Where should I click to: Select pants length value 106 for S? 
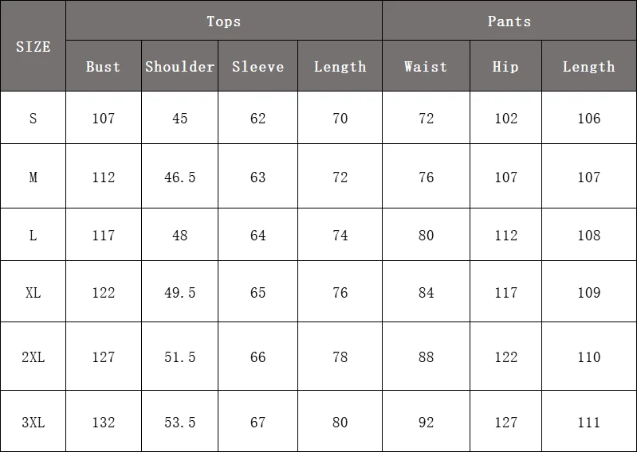pos(588,119)
